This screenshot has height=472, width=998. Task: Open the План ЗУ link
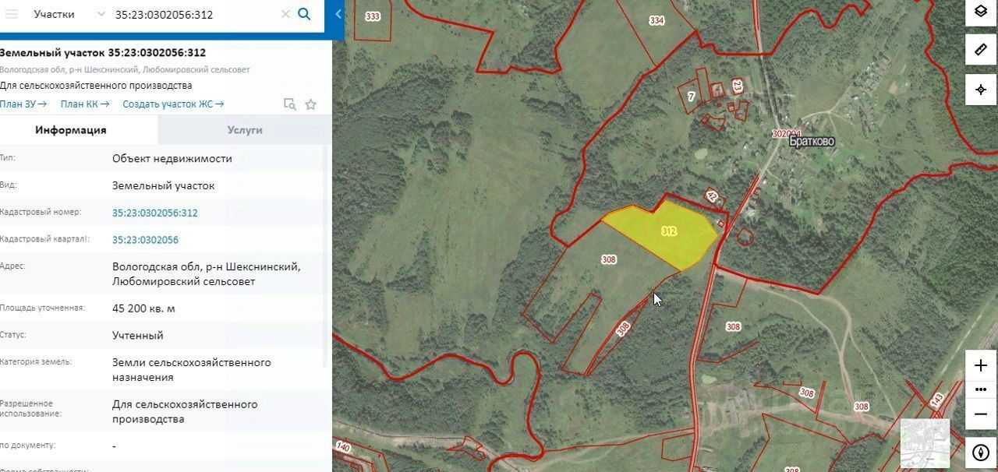[x=23, y=104]
